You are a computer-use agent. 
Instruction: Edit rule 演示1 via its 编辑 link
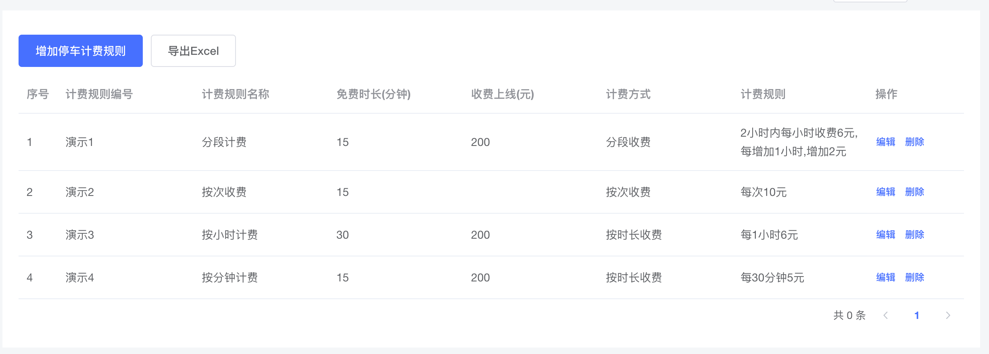click(x=885, y=142)
